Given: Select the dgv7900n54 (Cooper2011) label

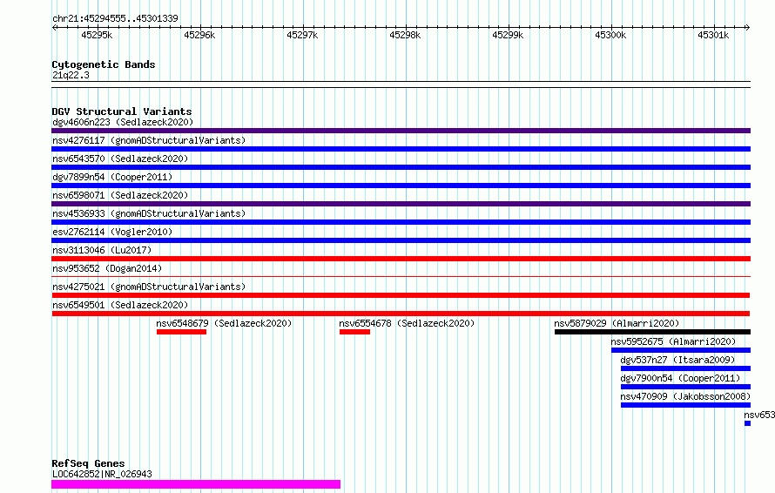Looking at the screenshot, I should click(x=681, y=378).
